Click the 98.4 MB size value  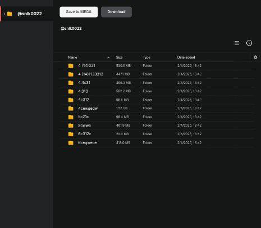122,117
